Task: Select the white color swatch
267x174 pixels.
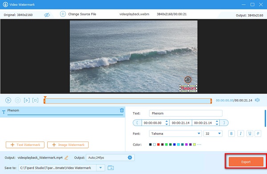Action: tap(154, 145)
